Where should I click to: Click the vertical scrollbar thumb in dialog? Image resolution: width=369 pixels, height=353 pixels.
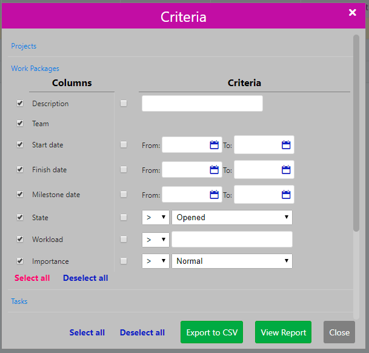point(356,133)
